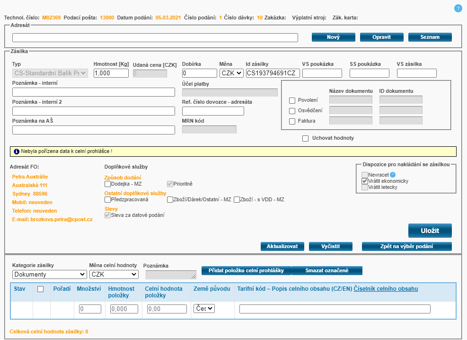This screenshot has height=340, width=467.
Task: Click the info icon in yellow notice bar
Action: [x=17, y=152]
